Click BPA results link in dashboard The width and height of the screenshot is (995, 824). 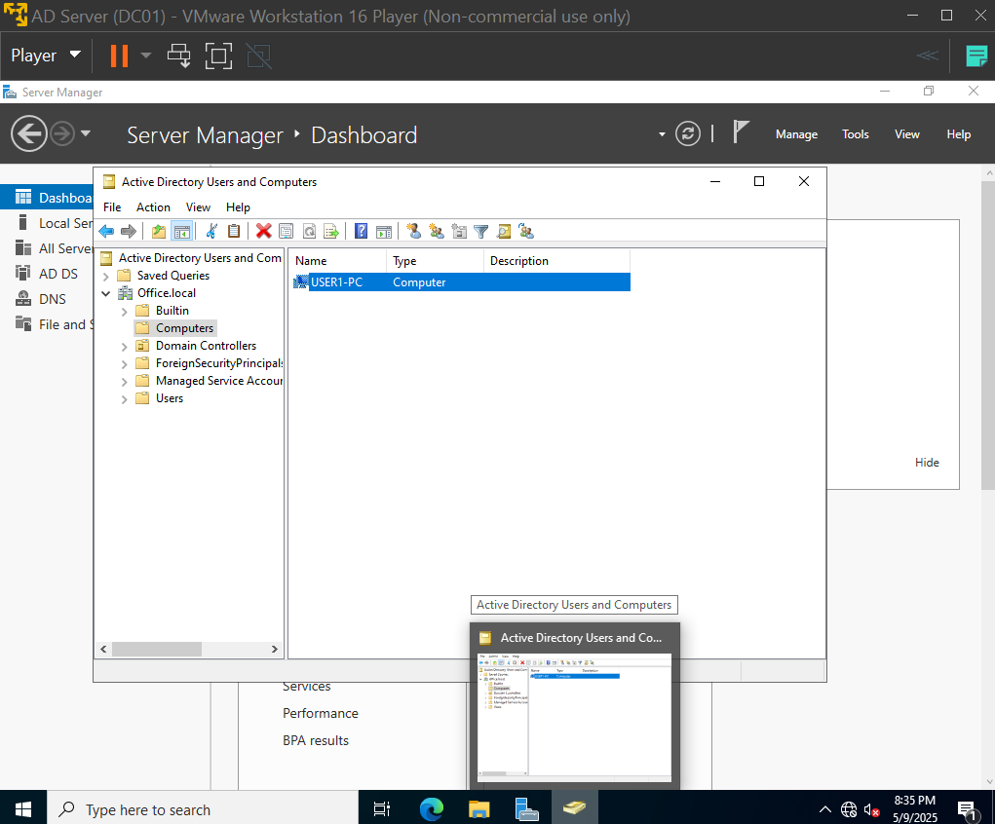tap(316, 740)
